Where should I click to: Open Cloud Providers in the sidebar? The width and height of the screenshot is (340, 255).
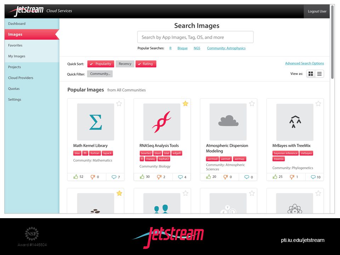point(32,78)
